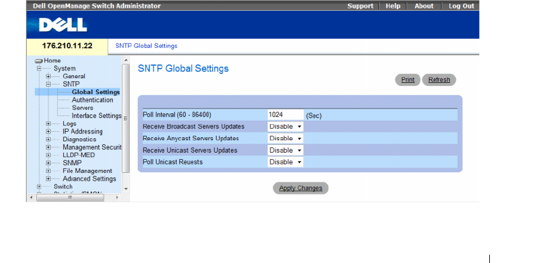
Task: Select SNTP in the navigation tree
Action: pyautogui.click(x=71, y=84)
